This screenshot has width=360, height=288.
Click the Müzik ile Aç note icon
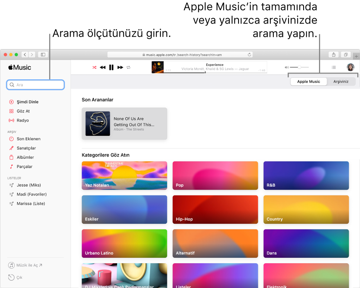(x=11, y=265)
